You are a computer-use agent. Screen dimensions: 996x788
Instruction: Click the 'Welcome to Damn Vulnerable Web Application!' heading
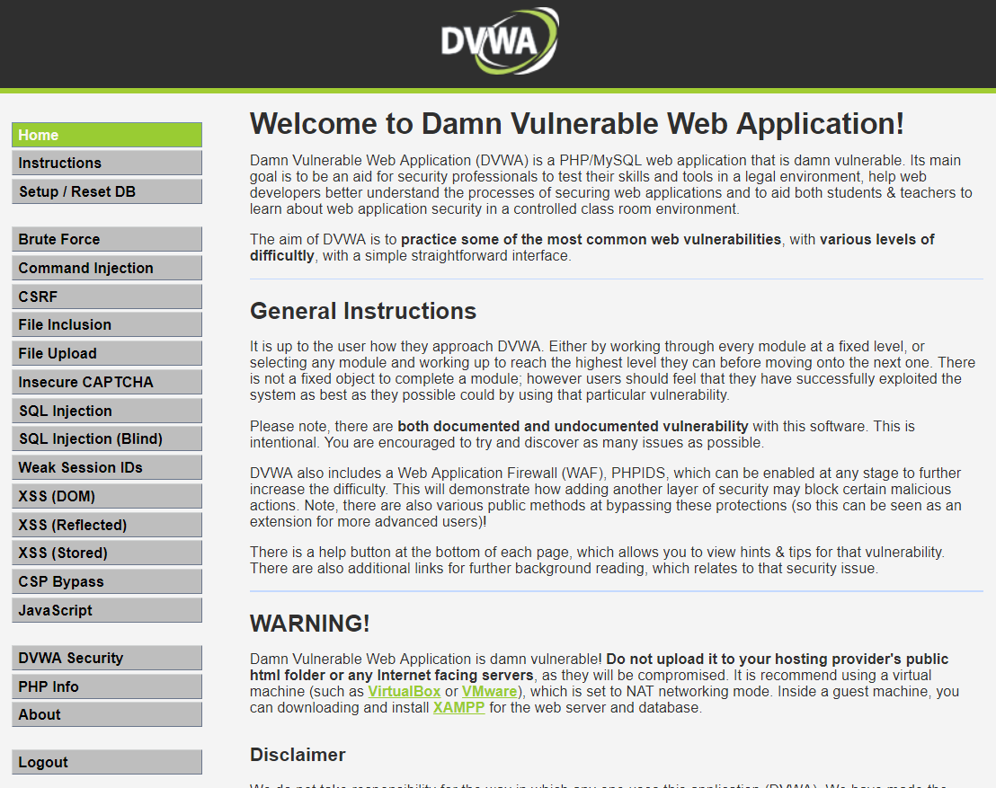[x=577, y=124]
